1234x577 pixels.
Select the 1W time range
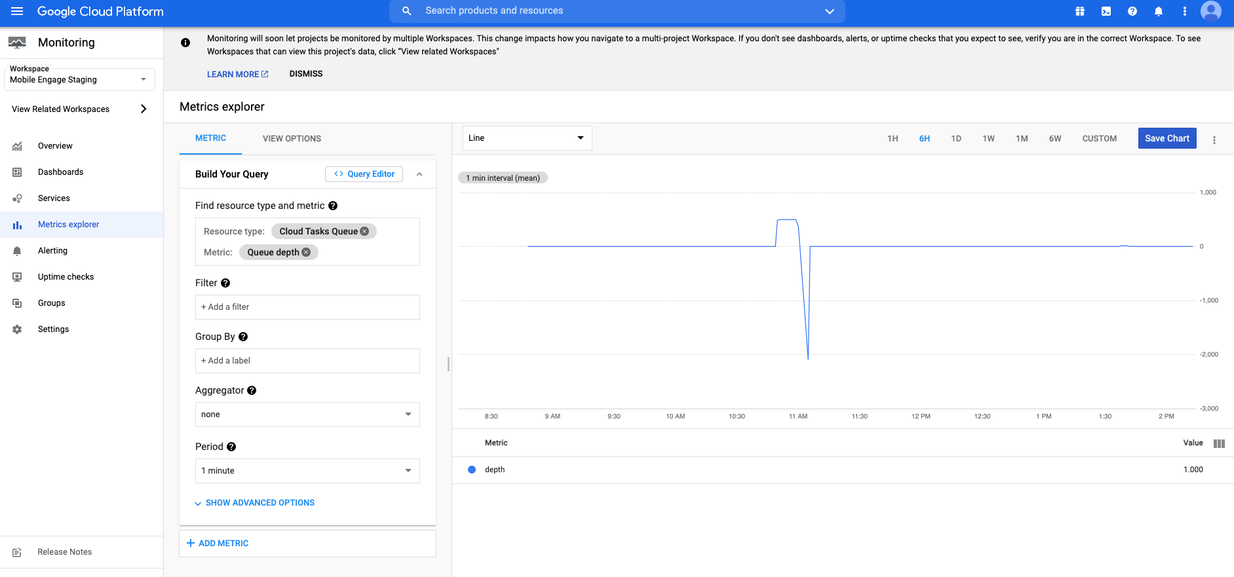988,139
